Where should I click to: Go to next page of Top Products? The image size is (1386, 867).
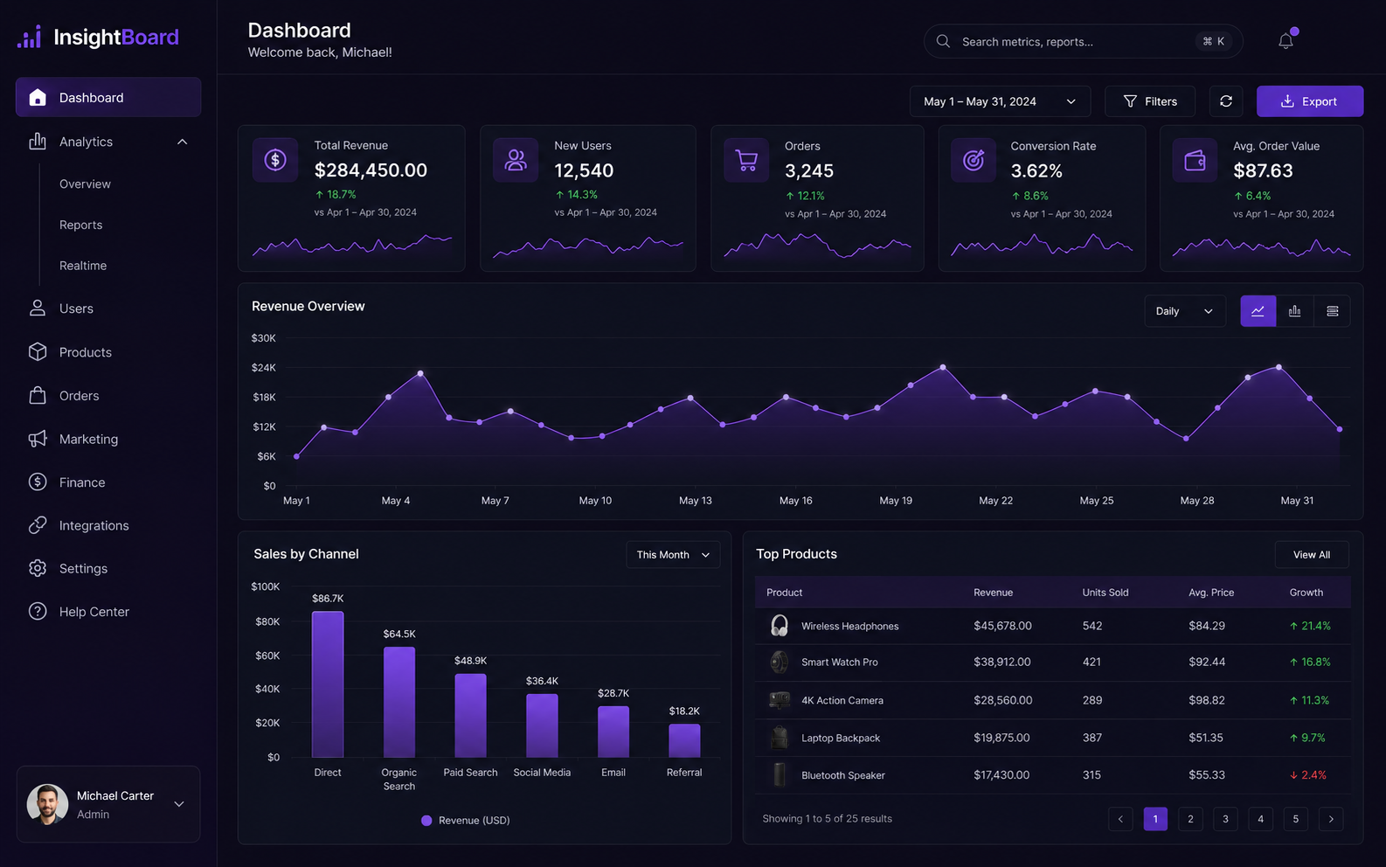point(1331,819)
